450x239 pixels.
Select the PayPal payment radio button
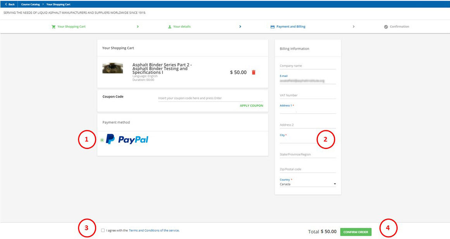tap(102, 140)
